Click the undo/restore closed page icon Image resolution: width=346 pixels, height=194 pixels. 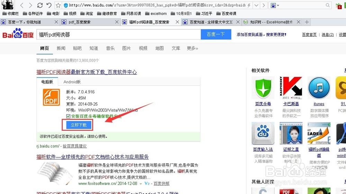pos(49,5)
